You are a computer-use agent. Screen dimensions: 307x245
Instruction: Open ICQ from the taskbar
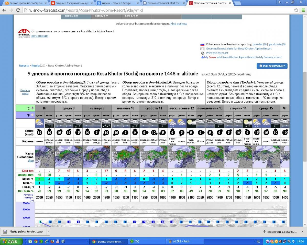[146, 241]
